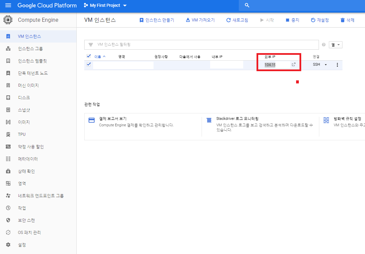Screen dimensions: 365x254
Task: Click the Compute Engine chip icon
Action: pyautogui.click(x=8, y=20)
